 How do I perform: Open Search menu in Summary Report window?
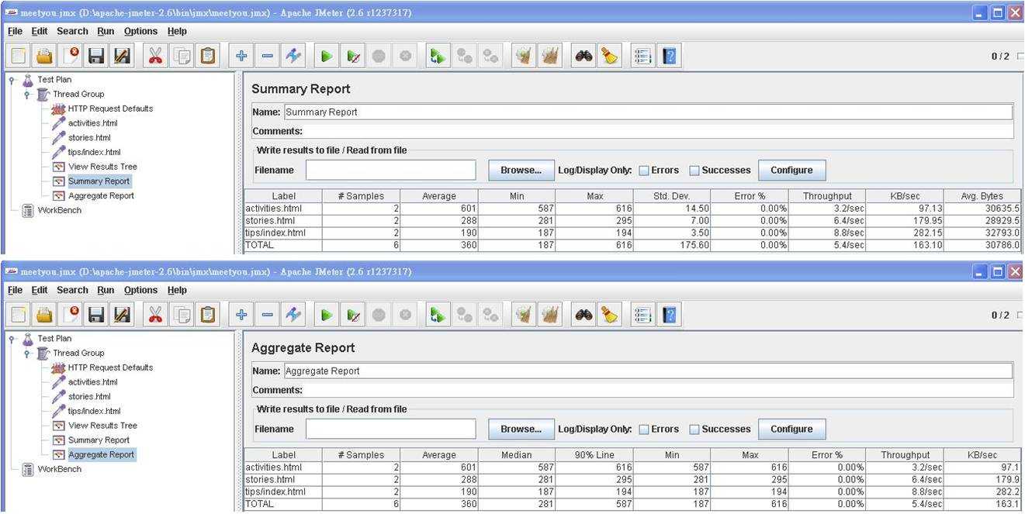pos(72,31)
